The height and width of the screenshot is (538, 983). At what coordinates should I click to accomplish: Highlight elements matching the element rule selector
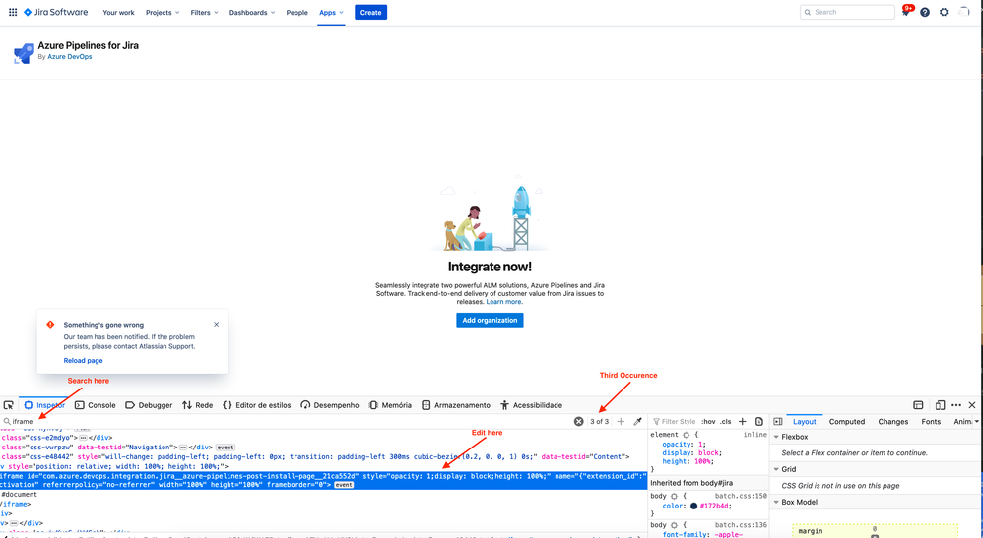tap(686, 435)
